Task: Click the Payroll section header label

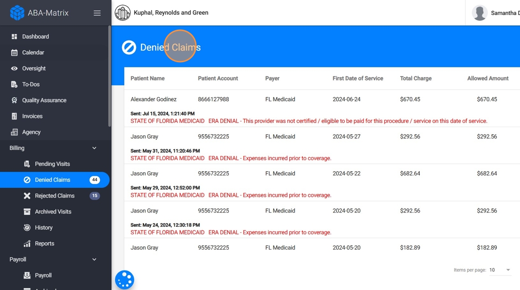Action: point(18,259)
